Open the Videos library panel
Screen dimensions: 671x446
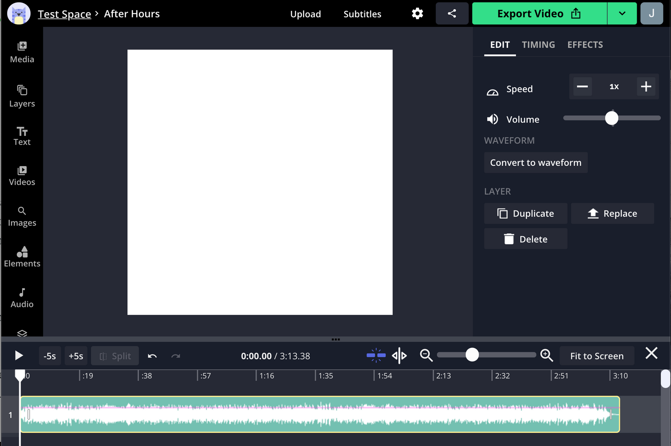pos(21,175)
